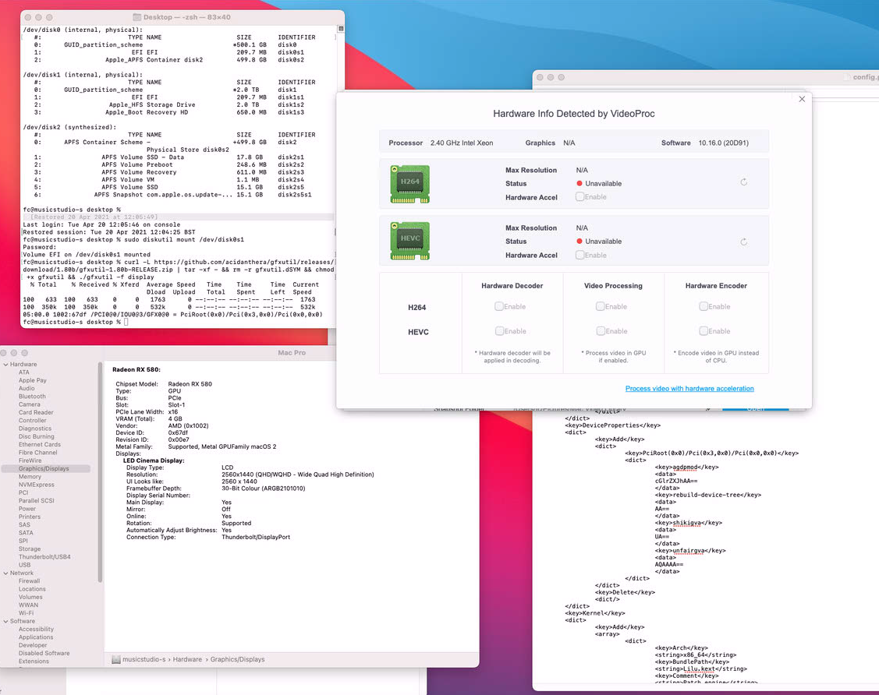Collapse the Hardware section in sidebar
Screen dimensions: 879x695
point(5,365)
